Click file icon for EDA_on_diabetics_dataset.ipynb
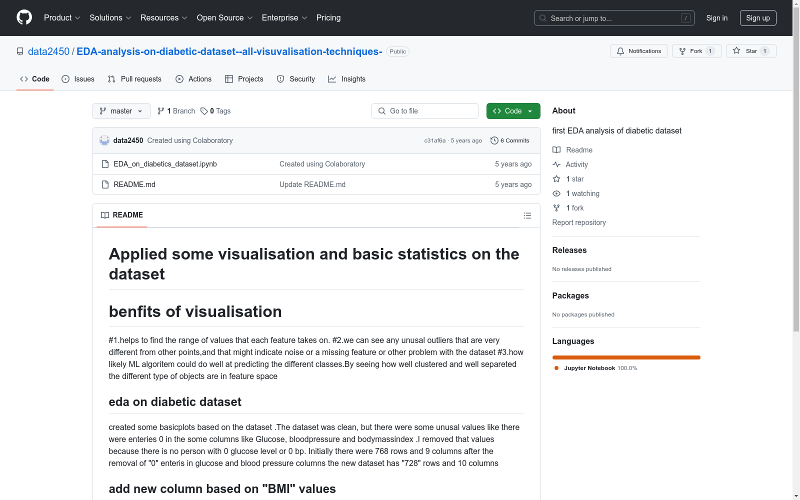This screenshot has width=800, height=500. (105, 164)
